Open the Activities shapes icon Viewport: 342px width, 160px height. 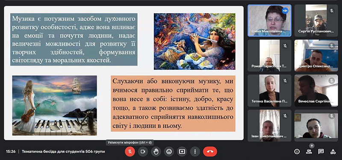[333, 151]
